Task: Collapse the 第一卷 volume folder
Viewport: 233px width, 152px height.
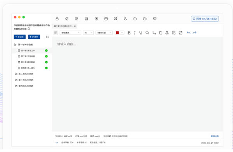Action: point(15,45)
